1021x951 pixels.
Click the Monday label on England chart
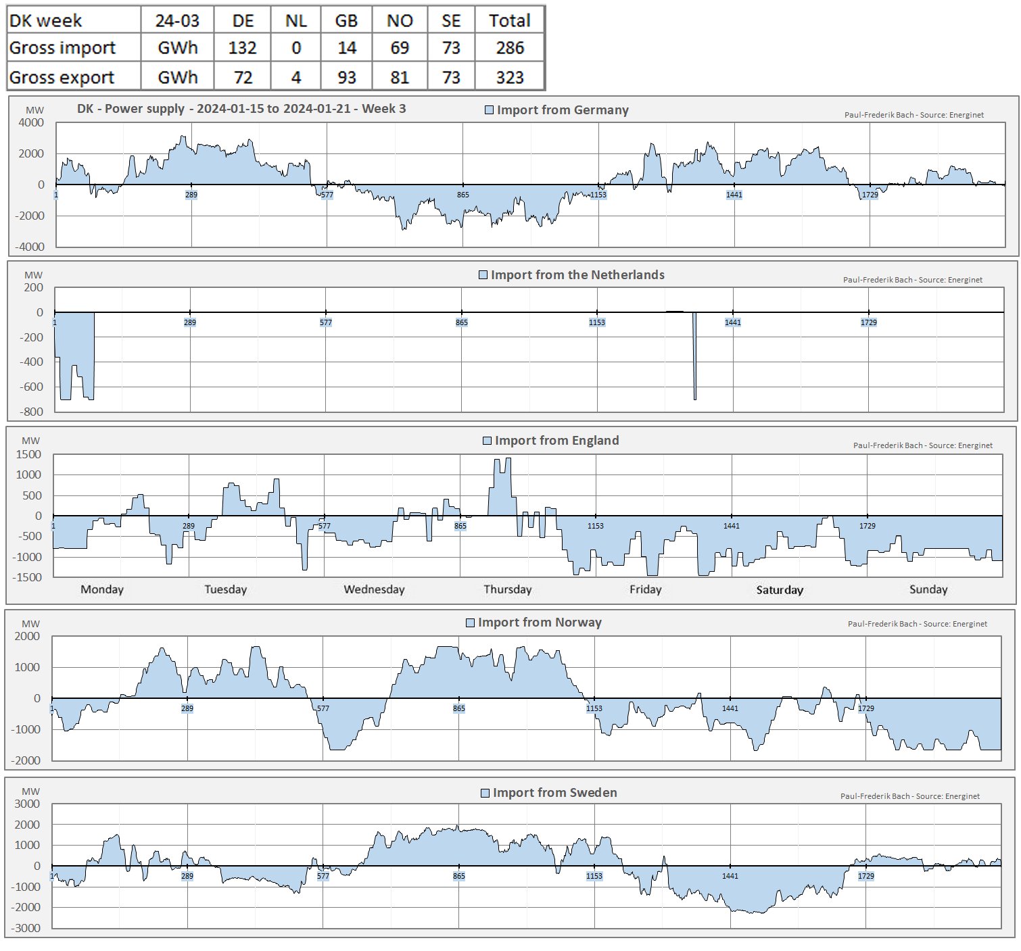[102, 589]
